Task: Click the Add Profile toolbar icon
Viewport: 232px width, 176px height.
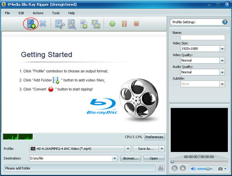Action: 84,24
